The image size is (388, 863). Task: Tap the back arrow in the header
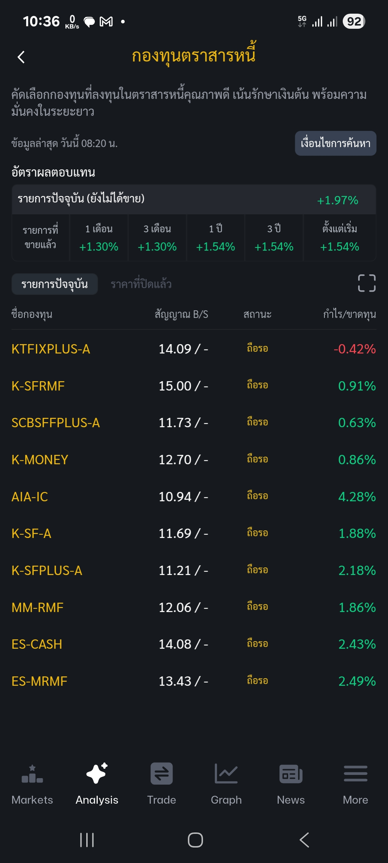(x=21, y=57)
